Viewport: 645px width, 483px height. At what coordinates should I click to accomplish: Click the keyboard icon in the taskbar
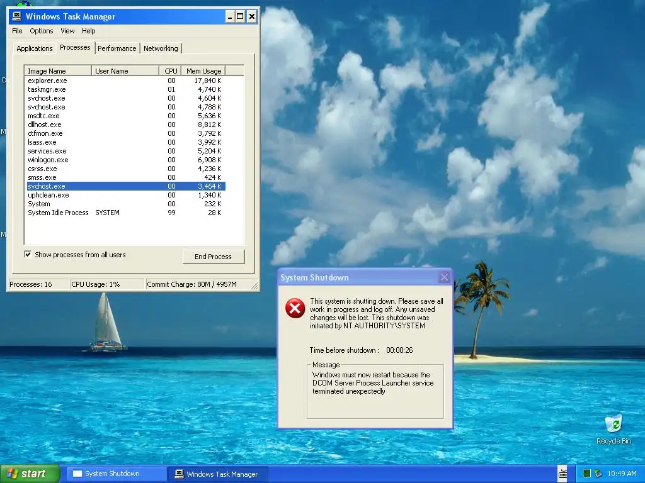562,474
